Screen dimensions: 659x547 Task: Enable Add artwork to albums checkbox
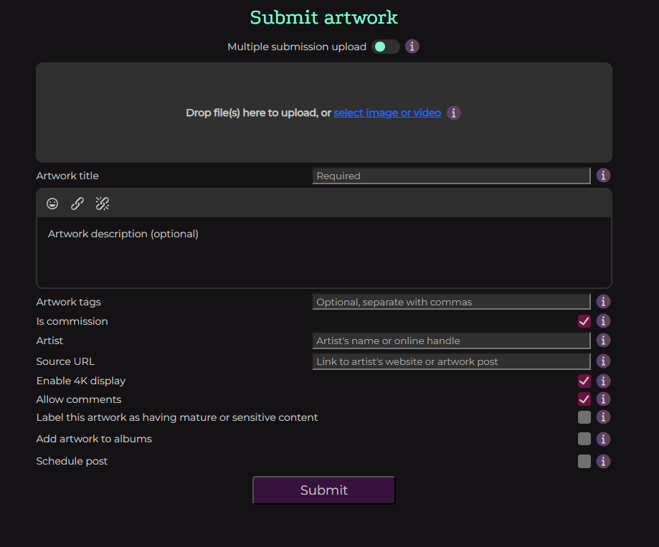coord(584,439)
